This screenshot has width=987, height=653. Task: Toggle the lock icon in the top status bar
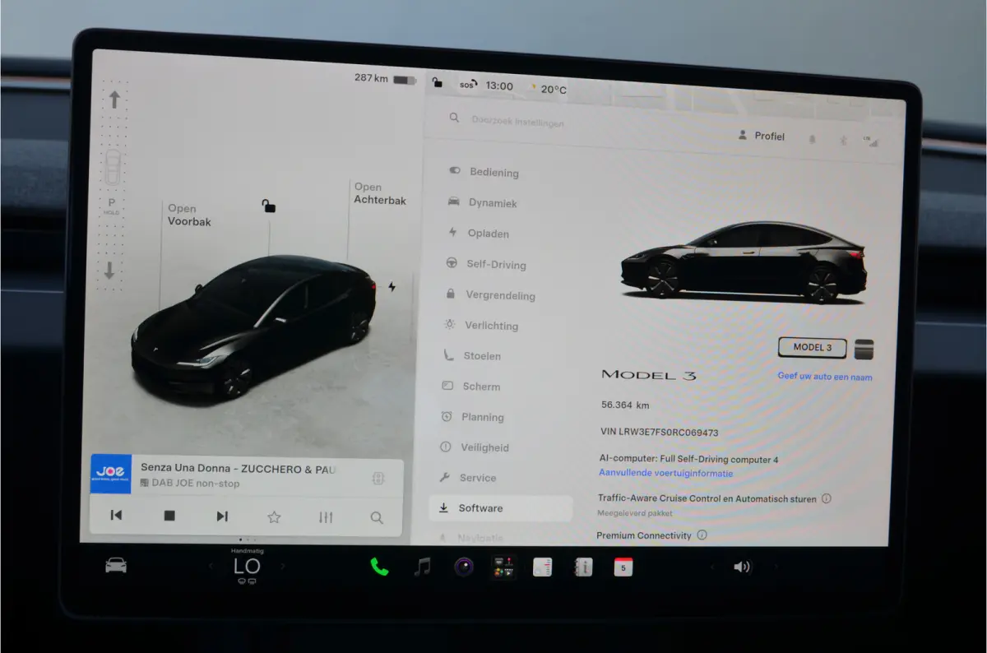click(437, 82)
